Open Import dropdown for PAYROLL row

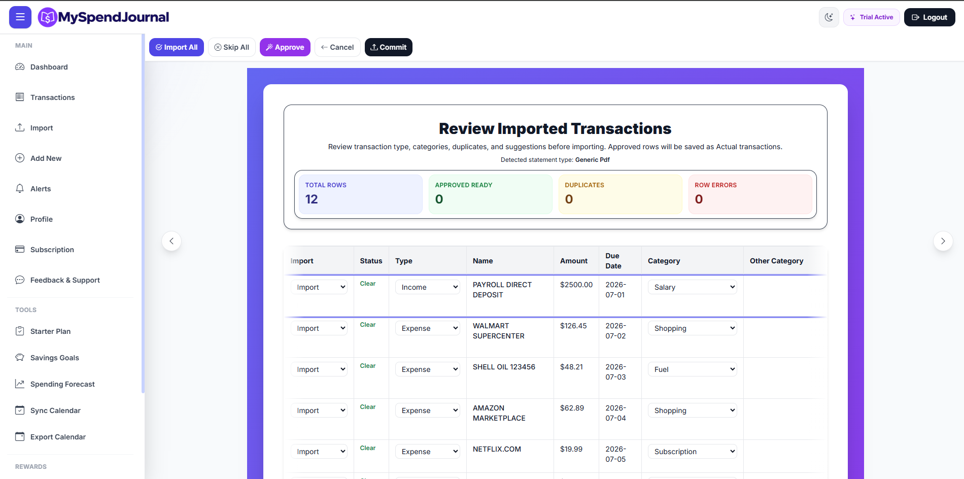[319, 287]
